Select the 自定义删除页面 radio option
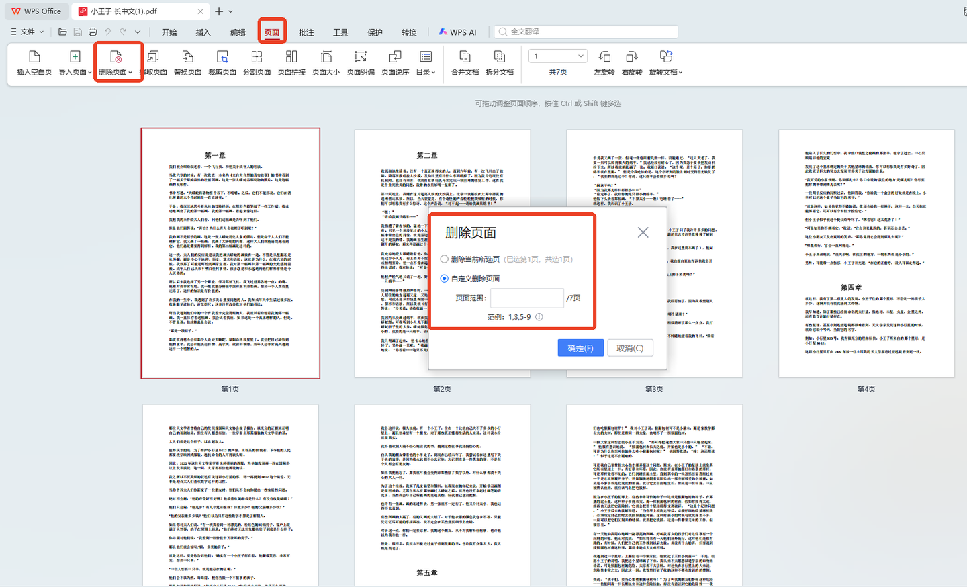The width and height of the screenshot is (967, 587). click(444, 278)
